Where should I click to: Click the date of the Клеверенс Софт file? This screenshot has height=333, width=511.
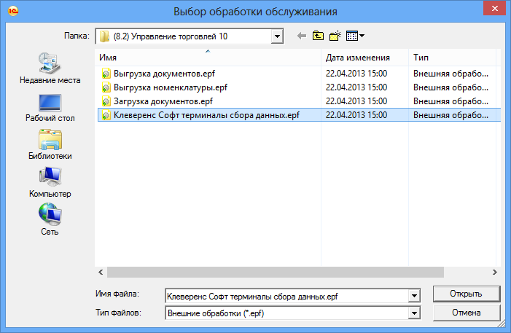point(356,115)
